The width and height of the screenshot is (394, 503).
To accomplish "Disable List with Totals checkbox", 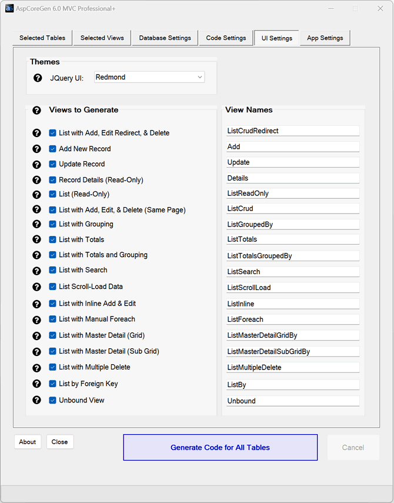I will click(53, 239).
